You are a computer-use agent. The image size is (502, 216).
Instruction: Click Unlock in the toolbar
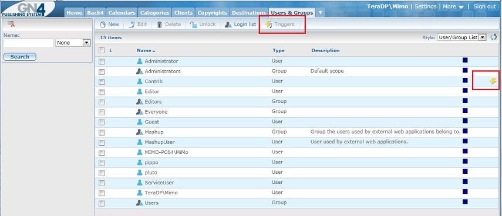[203, 24]
